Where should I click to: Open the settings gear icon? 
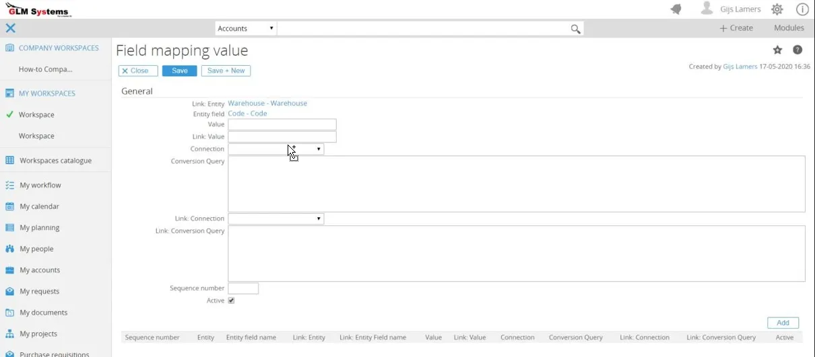[x=777, y=9]
